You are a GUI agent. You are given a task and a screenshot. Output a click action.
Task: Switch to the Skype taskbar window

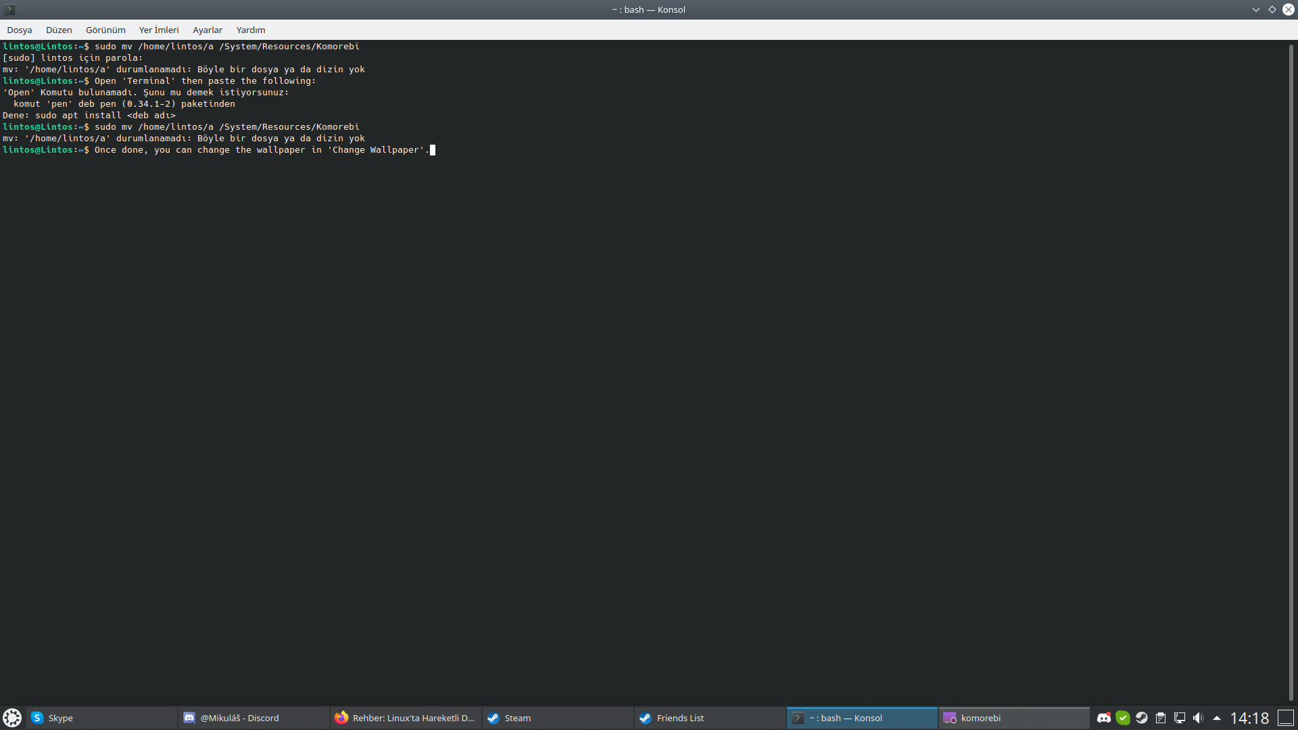pyautogui.click(x=101, y=718)
